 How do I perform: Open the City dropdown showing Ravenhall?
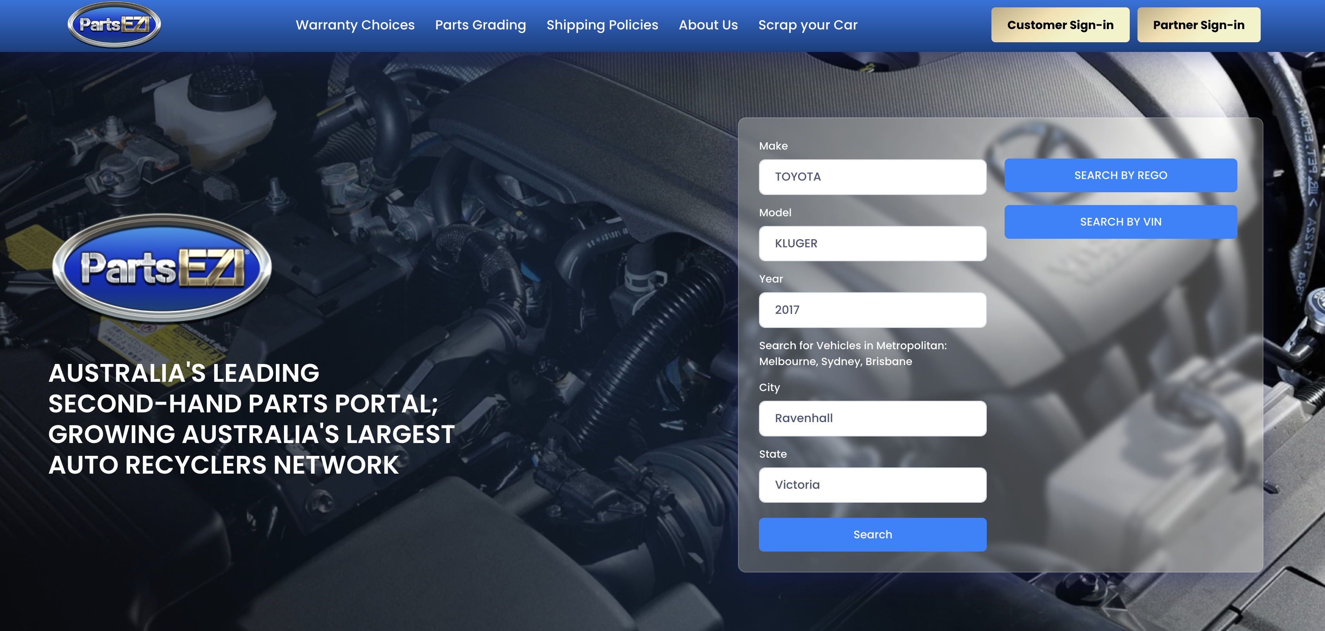tap(872, 418)
